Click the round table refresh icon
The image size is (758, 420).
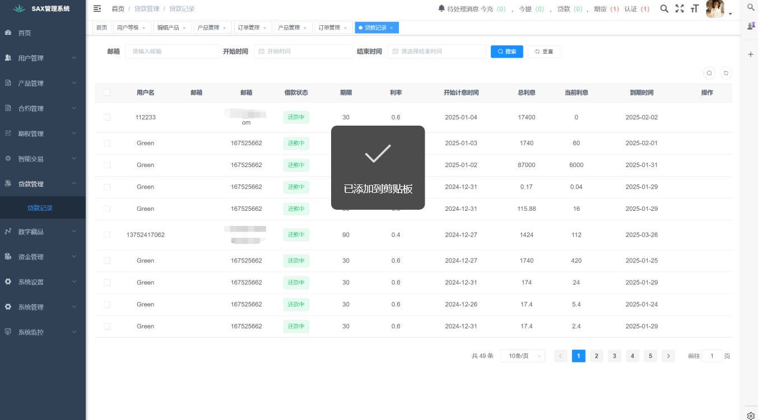(x=726, y=73)
